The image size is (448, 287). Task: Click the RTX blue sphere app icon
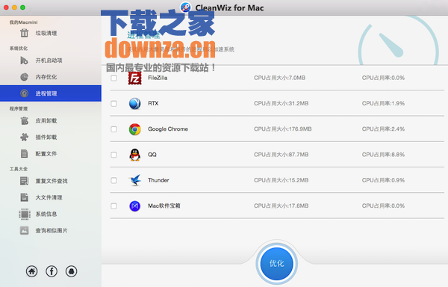point(135,103)
